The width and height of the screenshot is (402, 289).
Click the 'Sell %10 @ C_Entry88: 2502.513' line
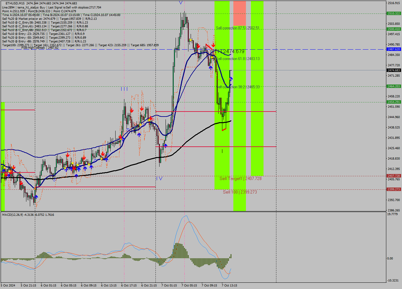pos(44,30)
